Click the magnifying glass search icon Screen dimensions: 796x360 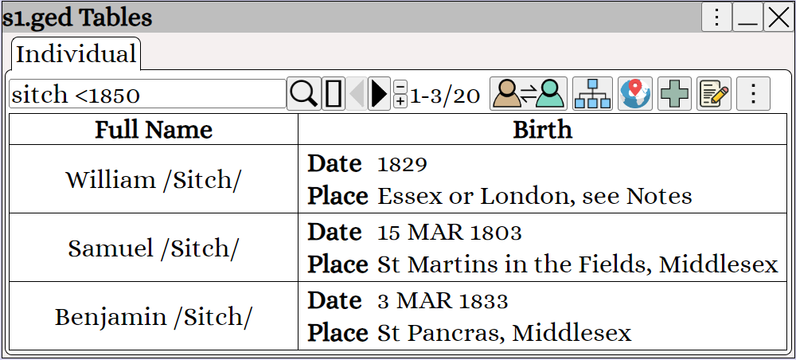pyautogui.click(x=303, y=94)
